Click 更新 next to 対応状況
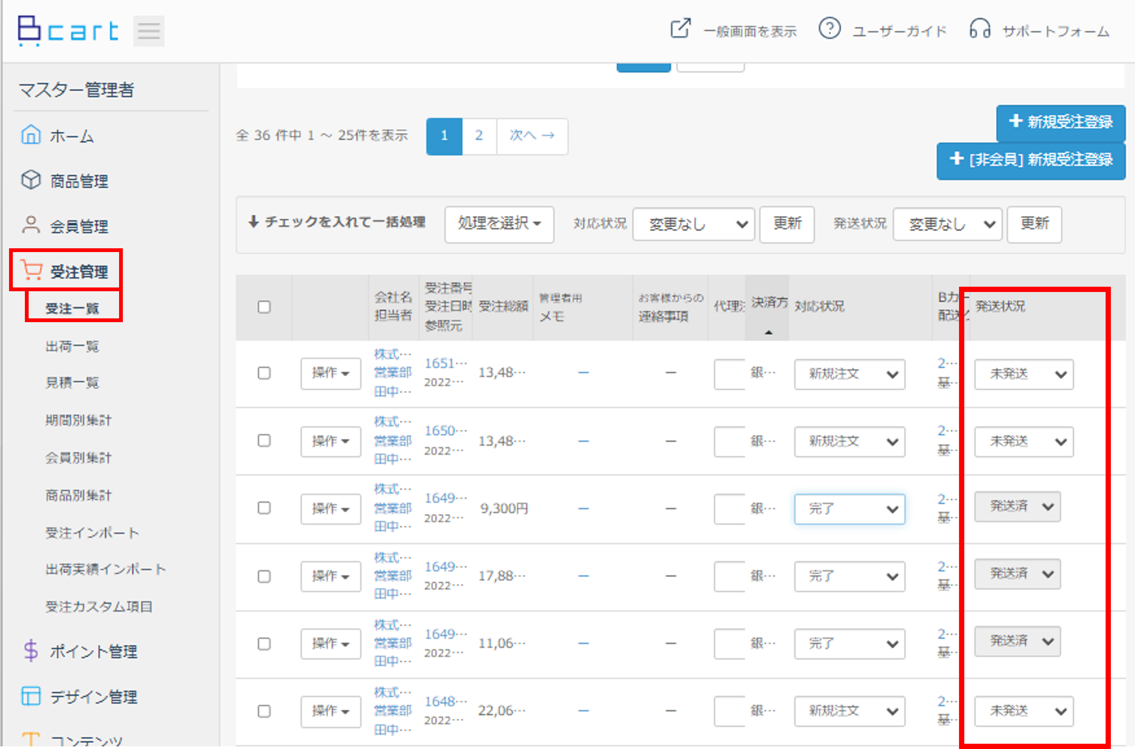1135x749 pixels. tap(787, 224)
